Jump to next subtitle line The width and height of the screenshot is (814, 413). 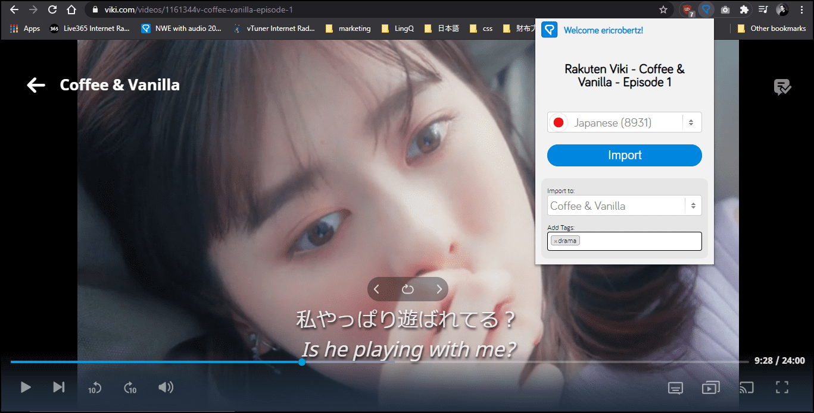point(439,289)
